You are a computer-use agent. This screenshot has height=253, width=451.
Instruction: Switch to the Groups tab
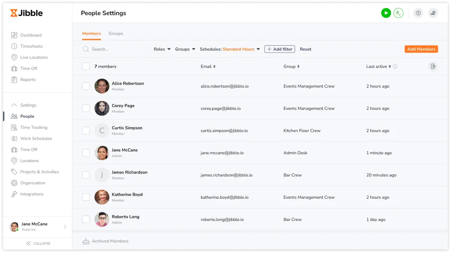point(116,34)
